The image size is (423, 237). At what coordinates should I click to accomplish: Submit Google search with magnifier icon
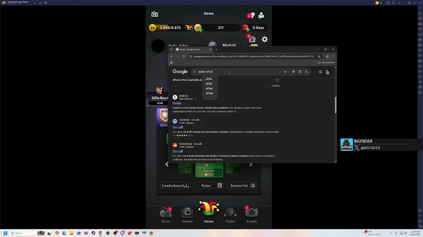306,72
